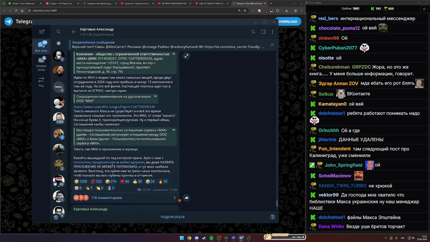Open the chat with 1781 unread messages

coord(58,118)
